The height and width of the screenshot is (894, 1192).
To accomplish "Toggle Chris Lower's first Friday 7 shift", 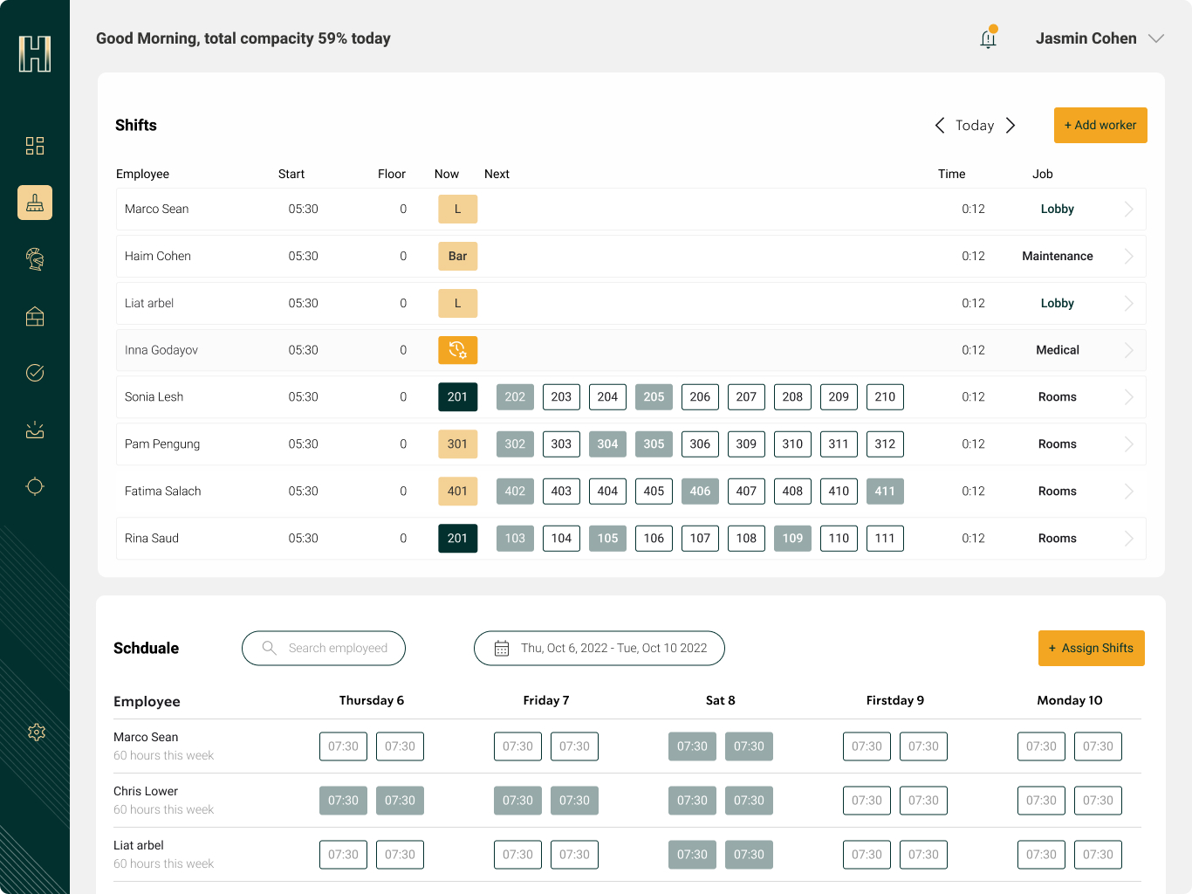I will pyautogui.click(x=517, y=801).
